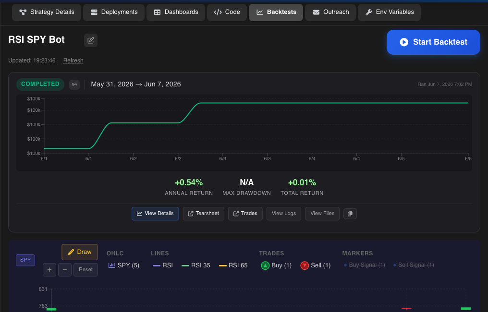Show the Sell Signal (1) markers
488x312 pixels.
tap(414, 265)
